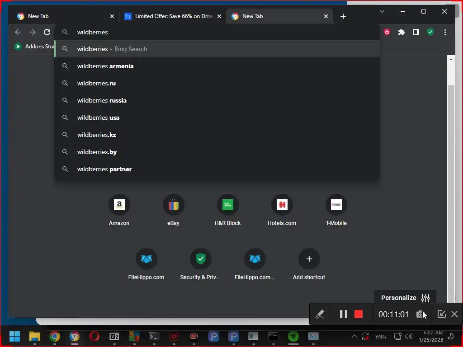Open 7-Zip from the taskbar

(x=114, y=336)
